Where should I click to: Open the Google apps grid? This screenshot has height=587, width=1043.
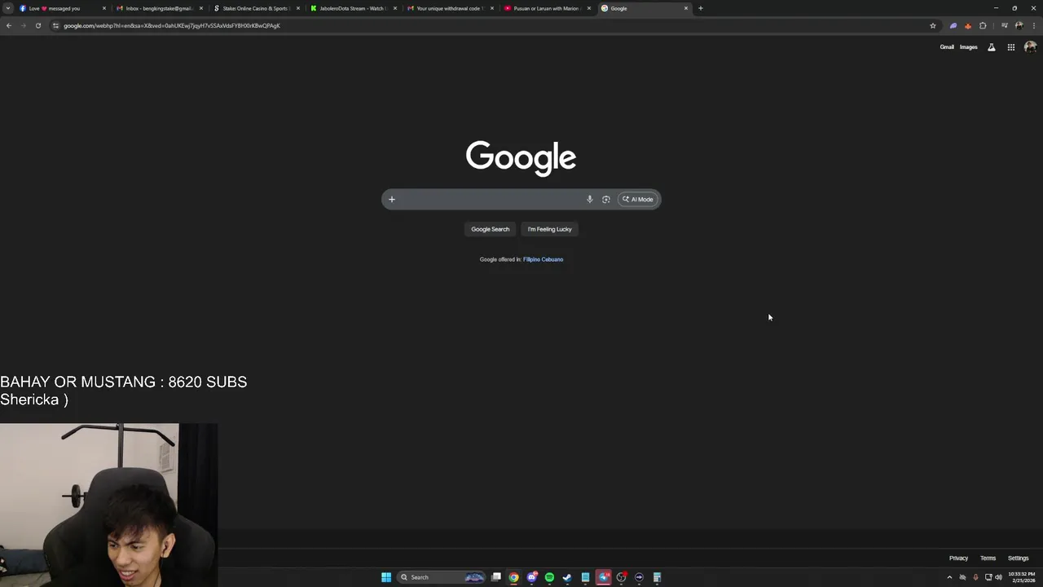pyautogui.click(x=1010, y=47)
